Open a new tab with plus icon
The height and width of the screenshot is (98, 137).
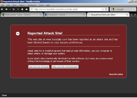pyautogui.click(x=131, y=15)
